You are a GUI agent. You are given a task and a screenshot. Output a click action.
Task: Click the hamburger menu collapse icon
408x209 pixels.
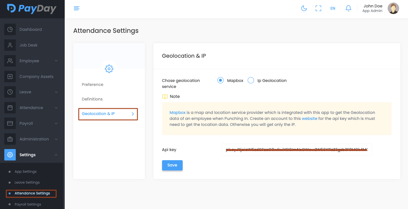(76, 8)
